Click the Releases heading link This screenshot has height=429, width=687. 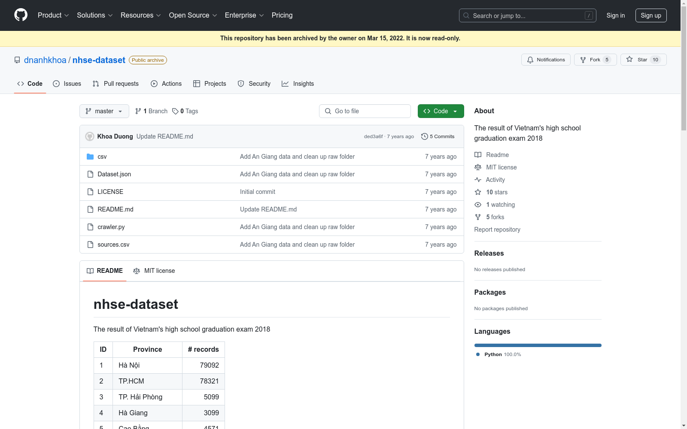coord(489,254)
